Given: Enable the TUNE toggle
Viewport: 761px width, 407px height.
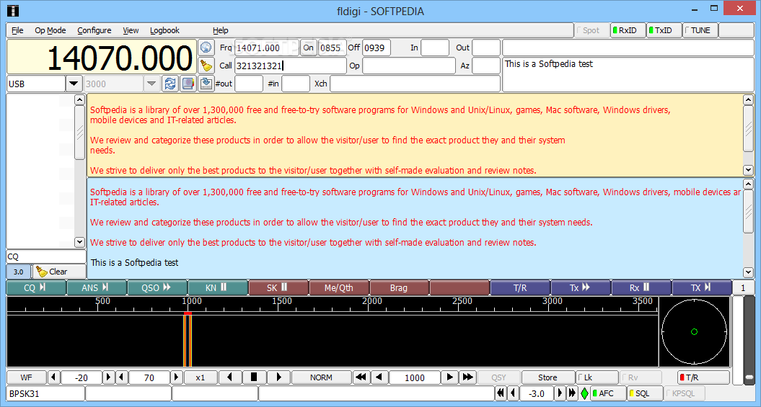Looking at the screenshot, I should point(700,30).
